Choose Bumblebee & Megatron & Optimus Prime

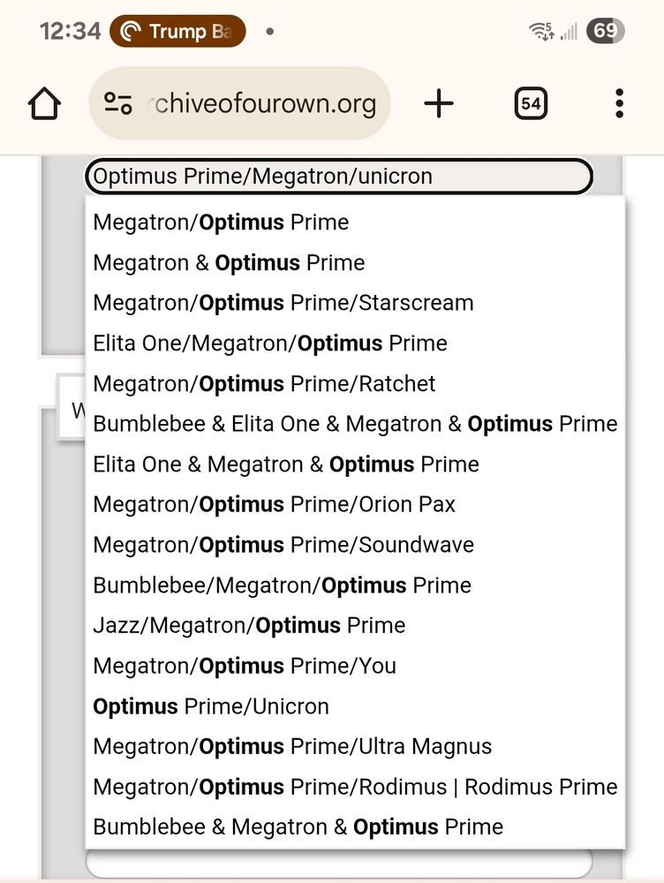point(298,826)
